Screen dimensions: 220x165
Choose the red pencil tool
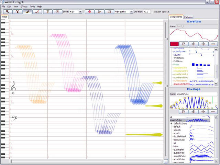coord(37,12)
